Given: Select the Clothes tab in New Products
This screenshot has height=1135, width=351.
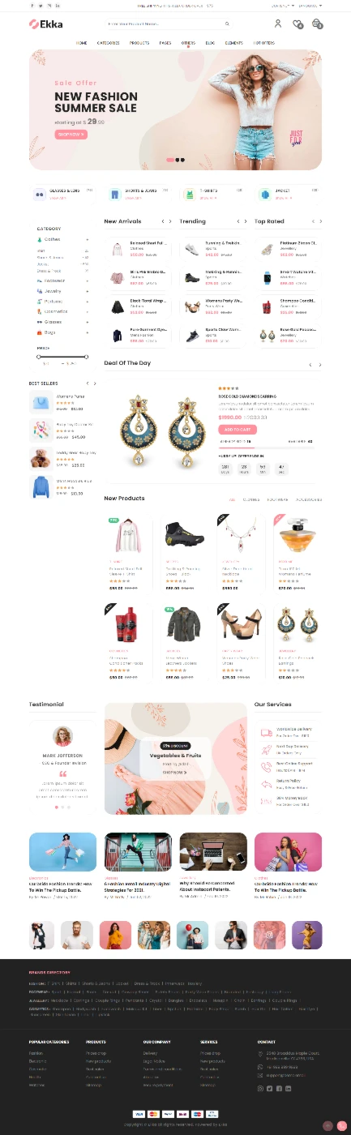Looking at the screenshot, I should pyautogui.click(x=251, y=500).
